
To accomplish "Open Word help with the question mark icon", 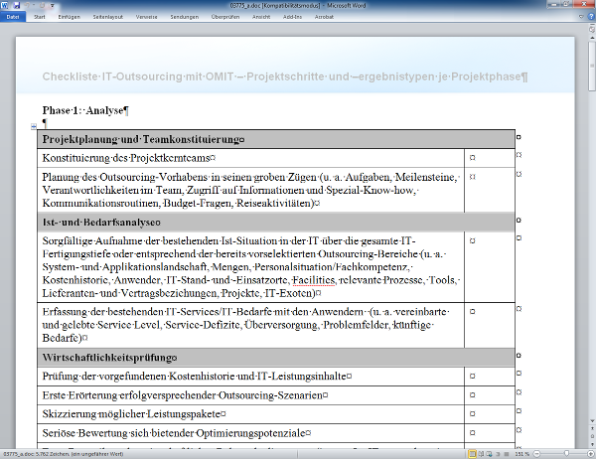I will [589, 17].
